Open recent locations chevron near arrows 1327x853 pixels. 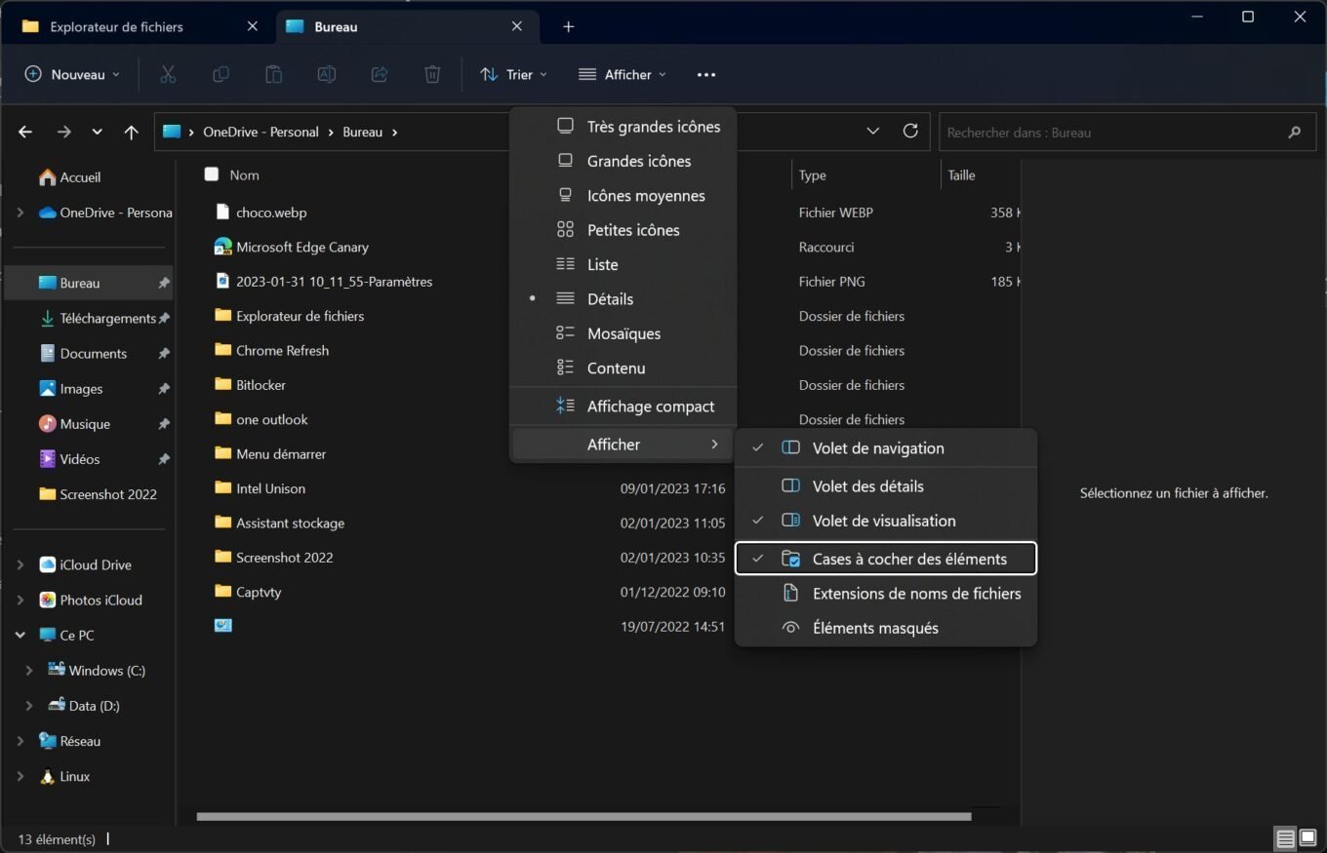click(x=97, y=132)
